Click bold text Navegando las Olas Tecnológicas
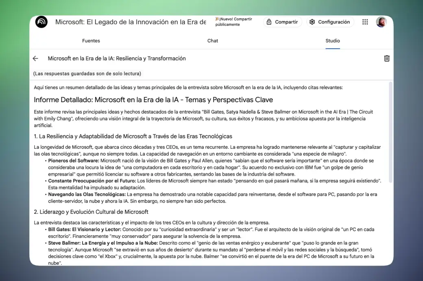 coord(87,194)
